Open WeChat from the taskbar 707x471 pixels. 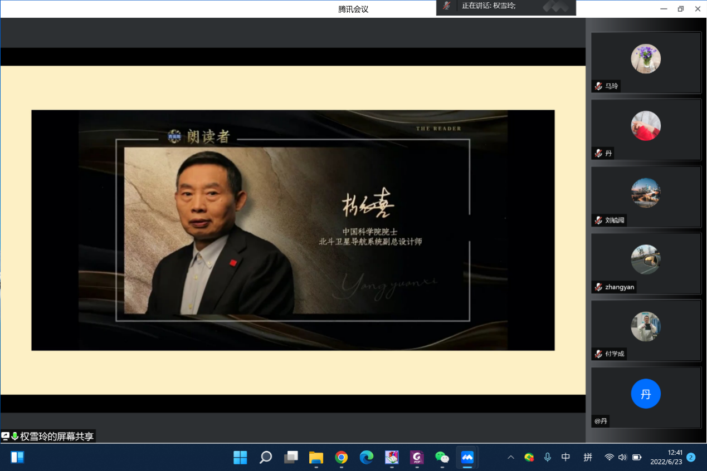coord(442,457)
